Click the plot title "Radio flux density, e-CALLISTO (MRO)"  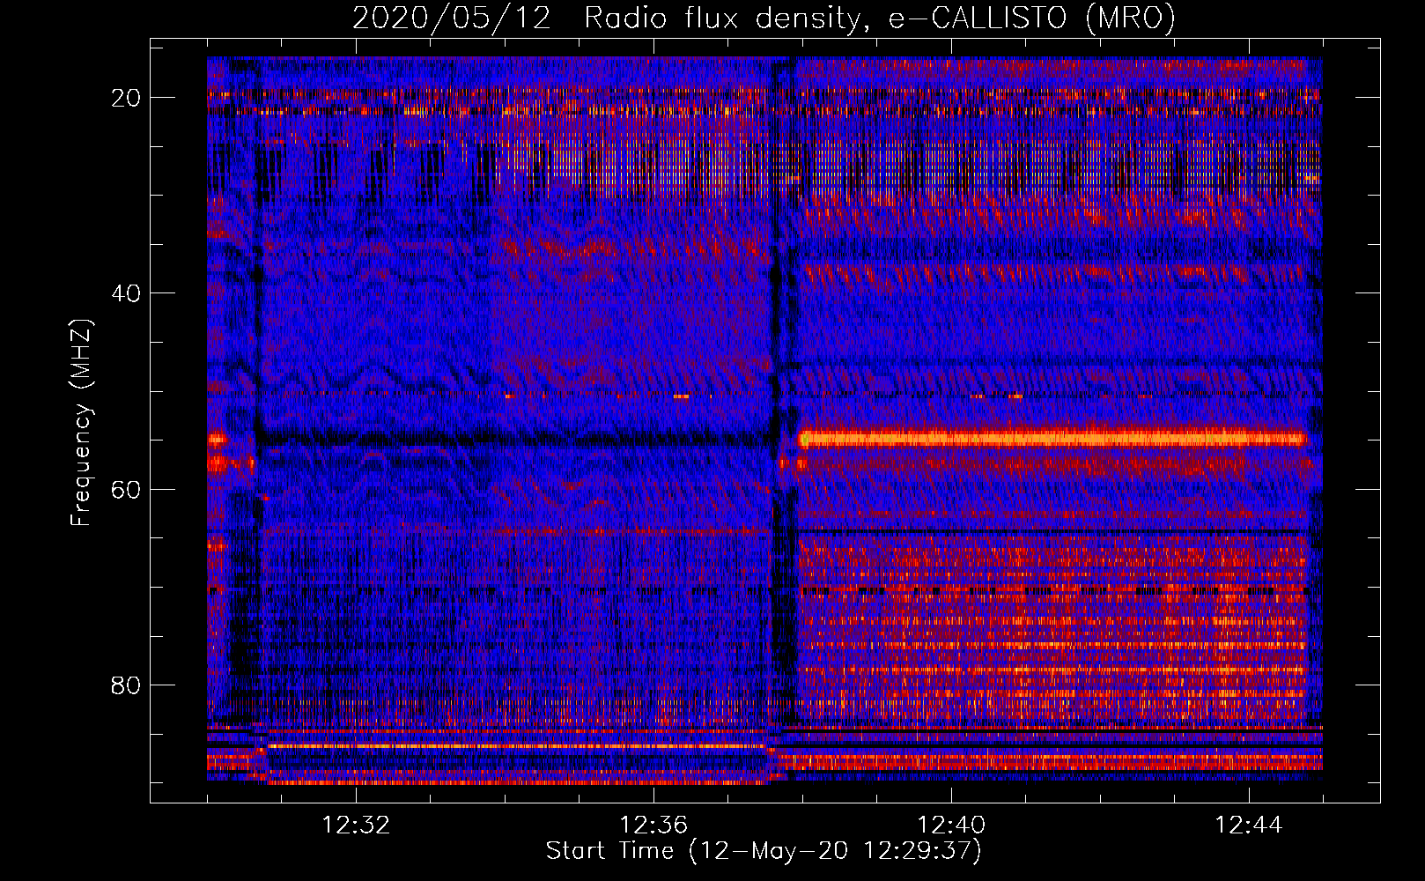(x=879, y=19)
